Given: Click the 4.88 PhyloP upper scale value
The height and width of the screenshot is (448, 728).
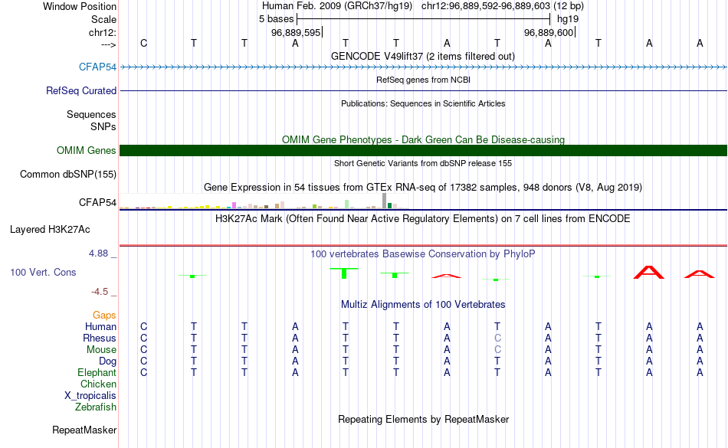Looking at the screenshot, I should [x=98, y=253].
